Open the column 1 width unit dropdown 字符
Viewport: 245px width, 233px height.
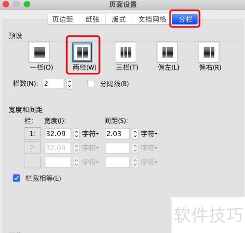[x=91, y=134]
